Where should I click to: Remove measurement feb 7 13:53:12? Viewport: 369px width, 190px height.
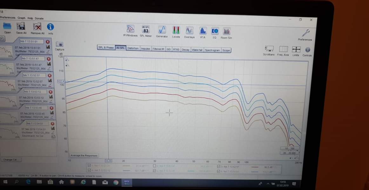[50, 92]
